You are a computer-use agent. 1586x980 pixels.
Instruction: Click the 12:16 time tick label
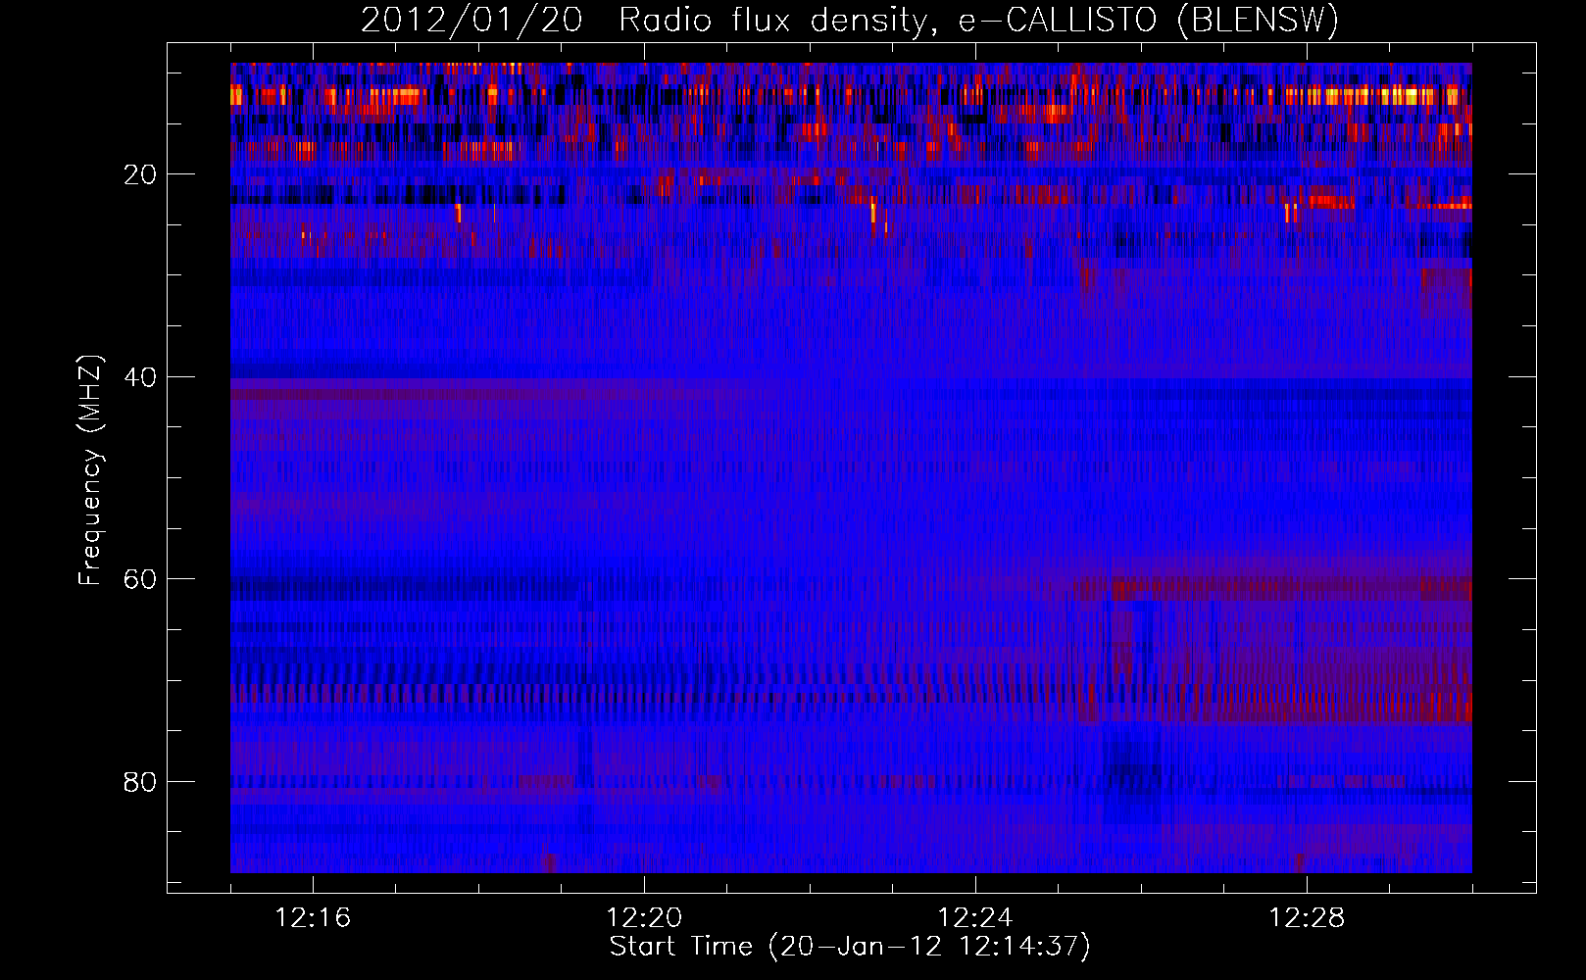pyautogui.click(x=313, y=918)
